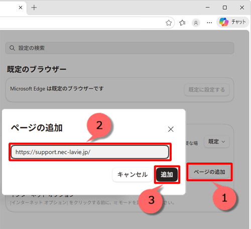The image size is (251, 229).
Task: Open Settings and more ellipsis menu
Action: coord(209,23)
